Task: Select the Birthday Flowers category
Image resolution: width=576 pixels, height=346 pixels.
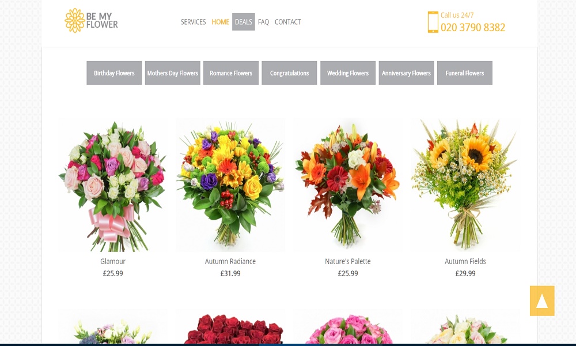Action: click(x=114, y=73)
